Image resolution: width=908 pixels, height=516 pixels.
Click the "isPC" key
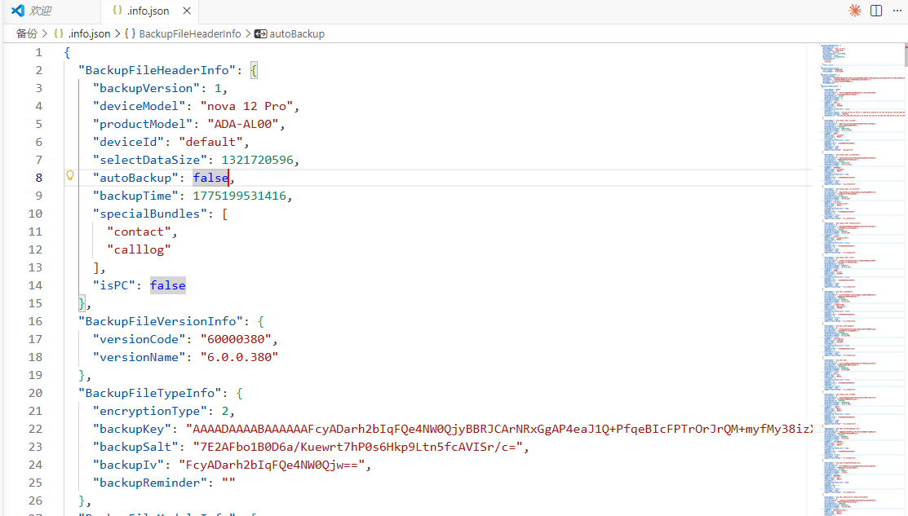click(114, 285)
